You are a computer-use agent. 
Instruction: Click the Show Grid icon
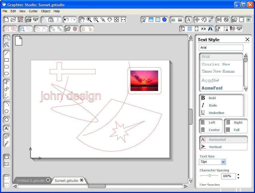tap(190, 29)
